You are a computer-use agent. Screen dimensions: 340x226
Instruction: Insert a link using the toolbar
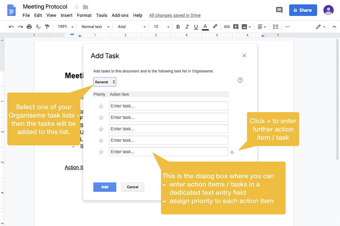coord(227,26)
